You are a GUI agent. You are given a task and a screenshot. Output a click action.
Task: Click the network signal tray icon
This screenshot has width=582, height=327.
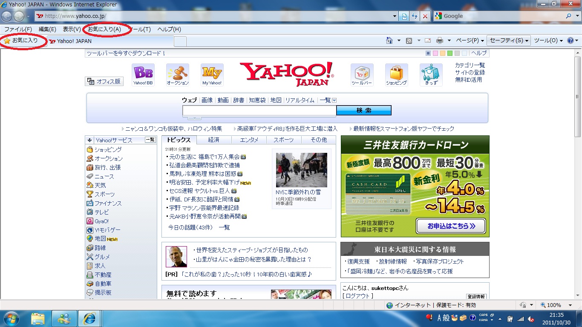tap(521, 318)
